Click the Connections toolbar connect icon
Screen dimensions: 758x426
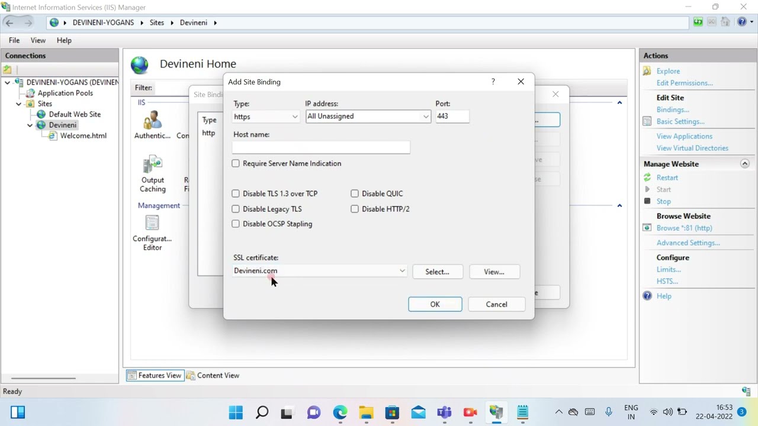(x=8, y=69)
